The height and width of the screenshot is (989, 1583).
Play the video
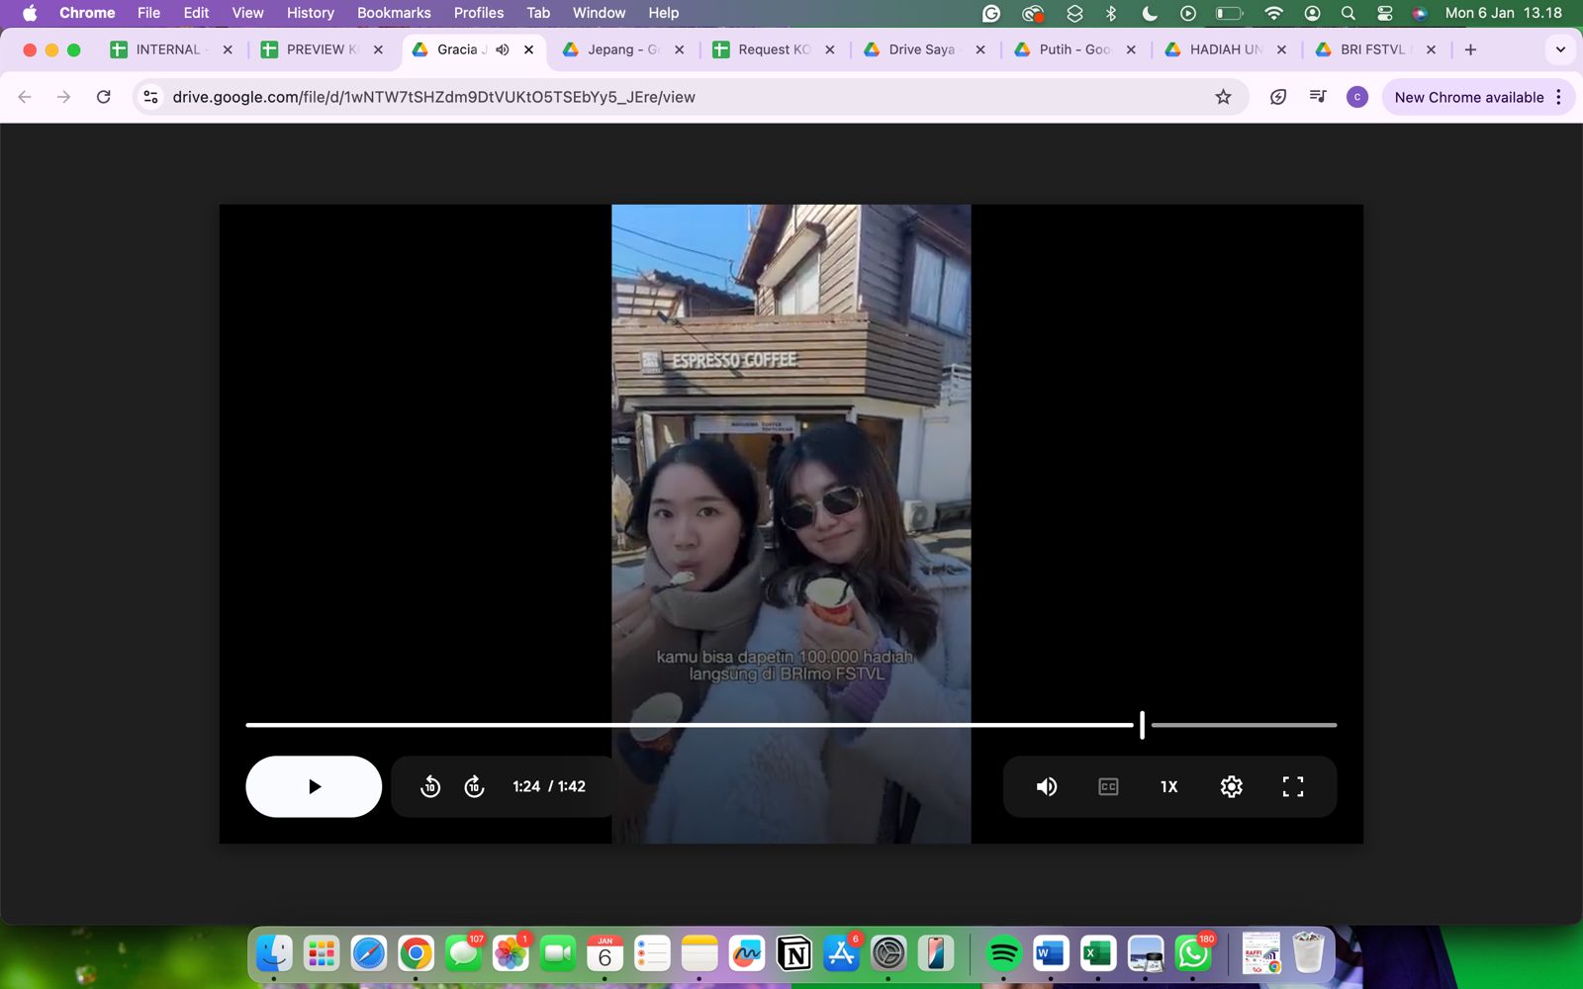click(314, 786)
